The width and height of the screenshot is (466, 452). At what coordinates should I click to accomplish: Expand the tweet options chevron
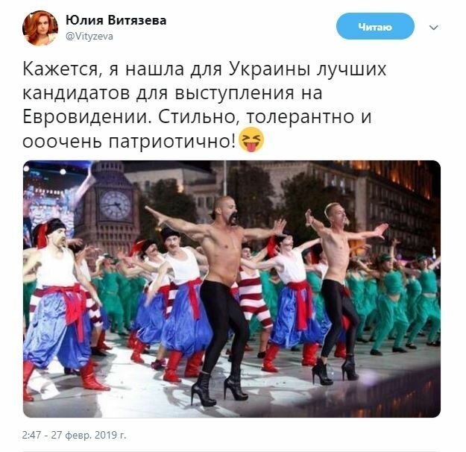(x=434, y=28)
